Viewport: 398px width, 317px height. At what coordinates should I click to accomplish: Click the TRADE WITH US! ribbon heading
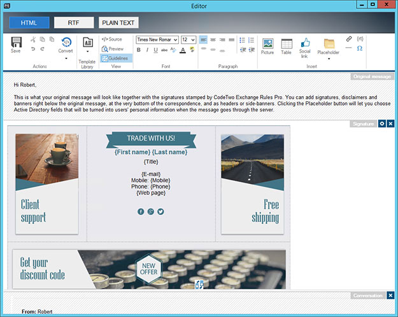[x=151, y=139]
